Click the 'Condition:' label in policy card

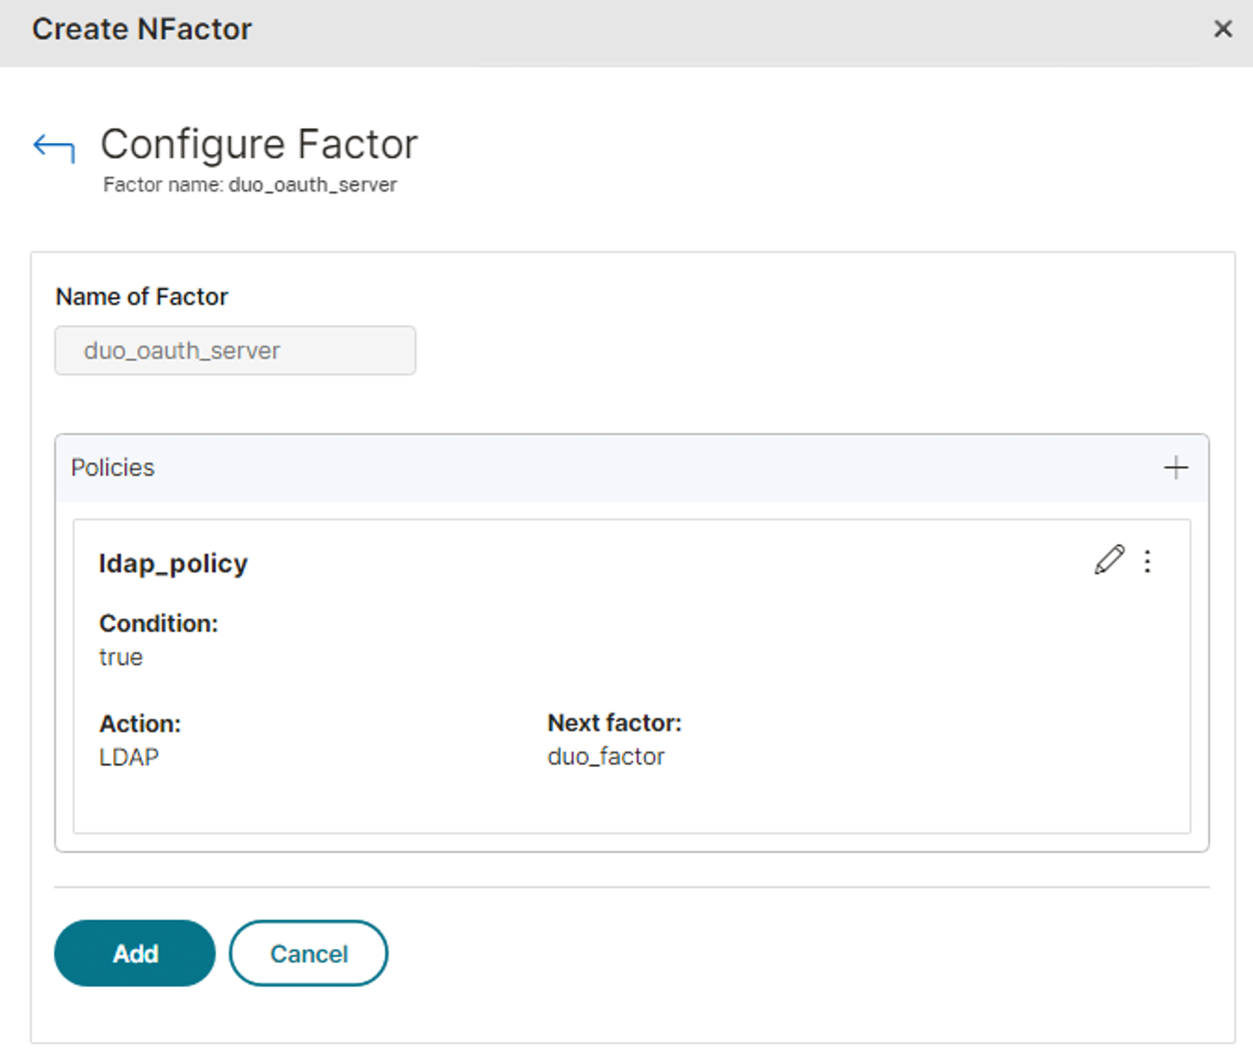point(159,623)
